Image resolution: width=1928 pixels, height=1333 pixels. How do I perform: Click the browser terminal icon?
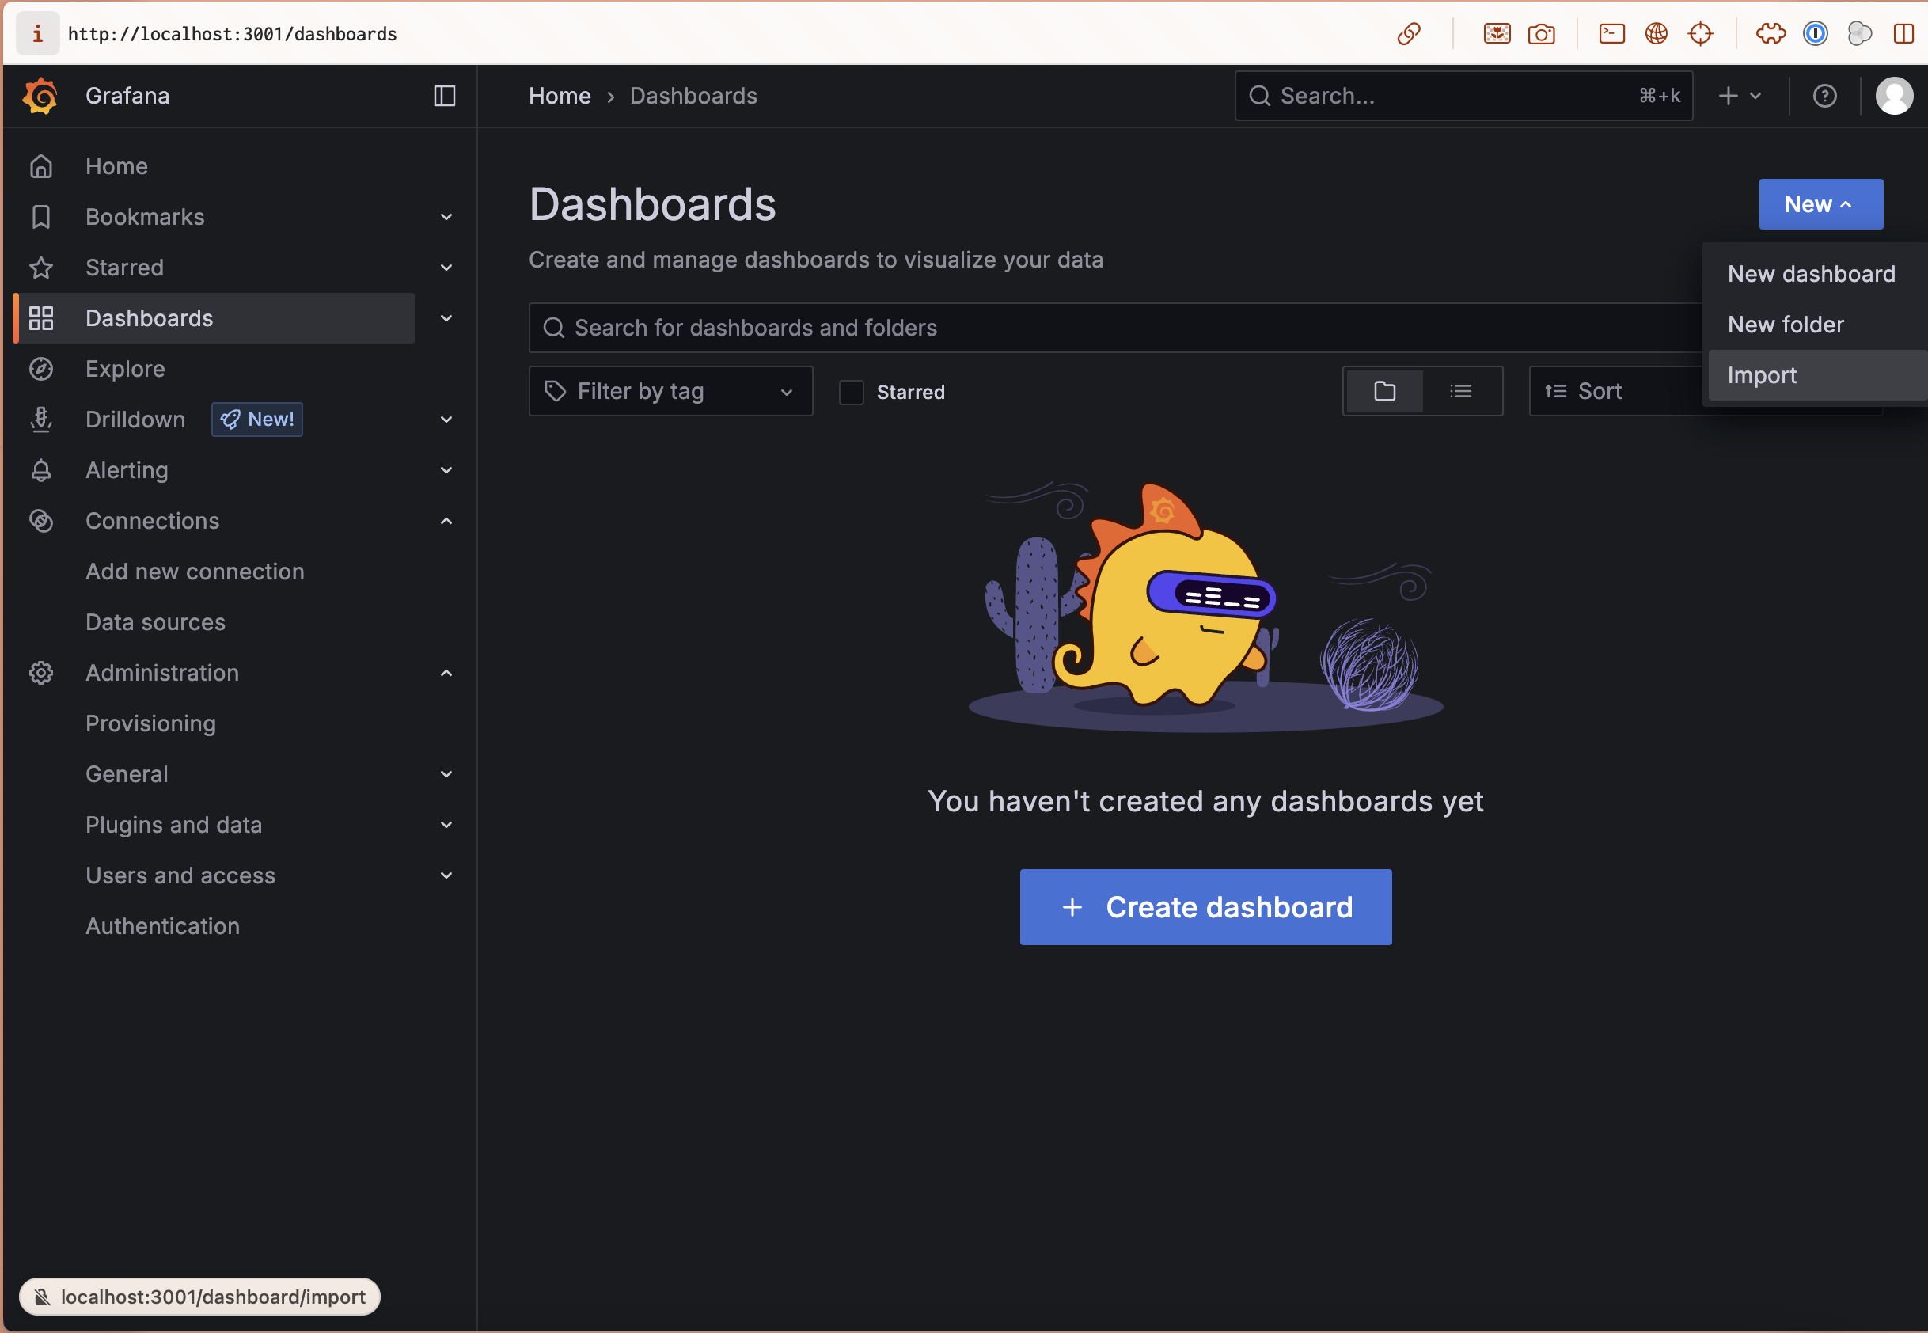pyautogui.click(x=1611, y=33)
